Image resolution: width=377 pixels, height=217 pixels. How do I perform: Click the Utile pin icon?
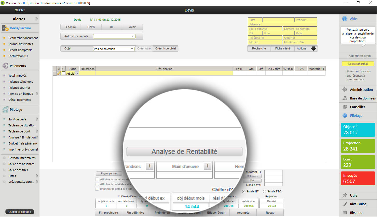345,195
